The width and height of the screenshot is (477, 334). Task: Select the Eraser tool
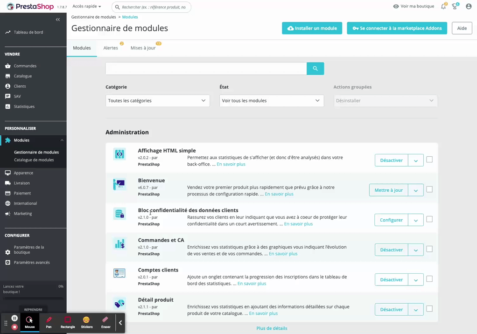coord(105,322)
